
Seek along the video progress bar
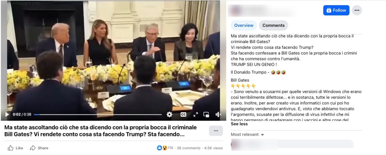coord(98,115)
